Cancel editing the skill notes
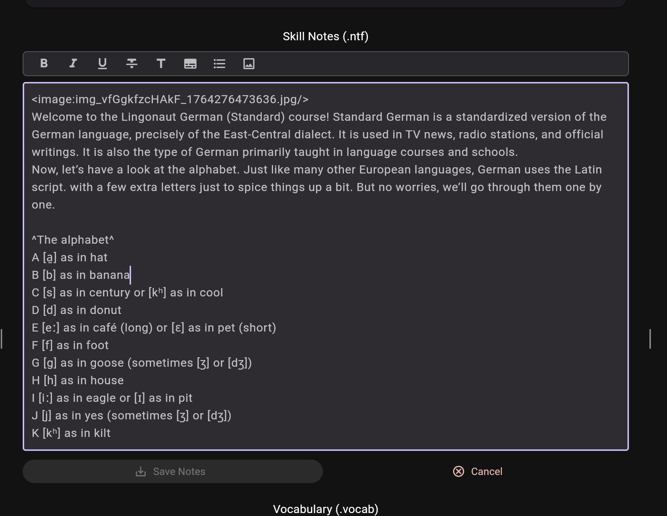 [x=478, y=471]
